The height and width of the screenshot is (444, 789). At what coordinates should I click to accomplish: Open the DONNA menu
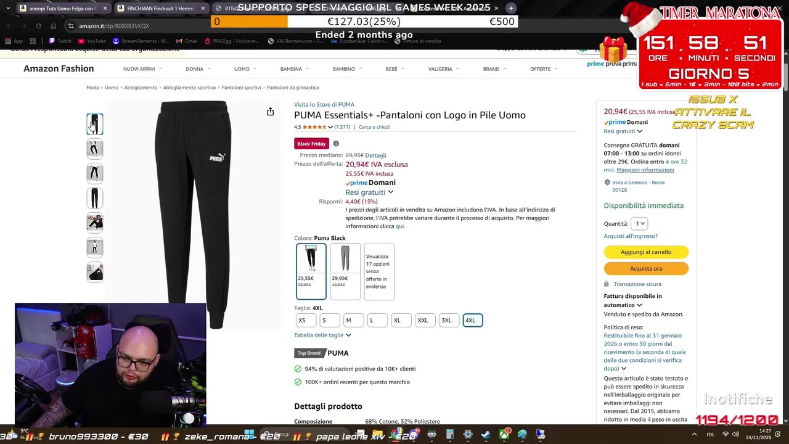[x=198, y=69]
